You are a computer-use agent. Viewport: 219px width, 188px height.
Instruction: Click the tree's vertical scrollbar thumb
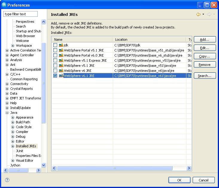point(44,83)
